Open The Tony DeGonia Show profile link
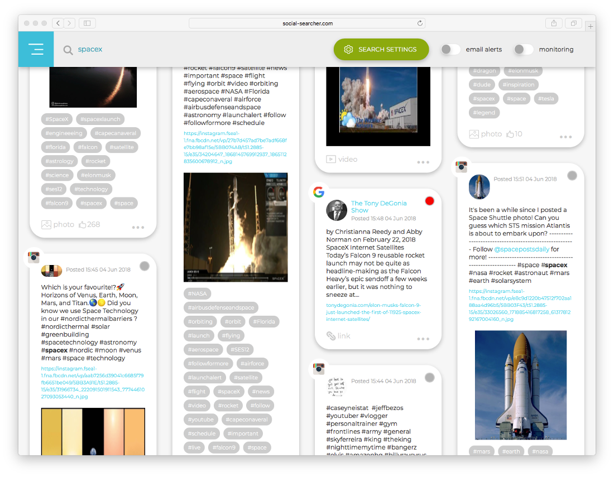The height and width of the screenshot is (477, 614). click(x=378, y=206)
